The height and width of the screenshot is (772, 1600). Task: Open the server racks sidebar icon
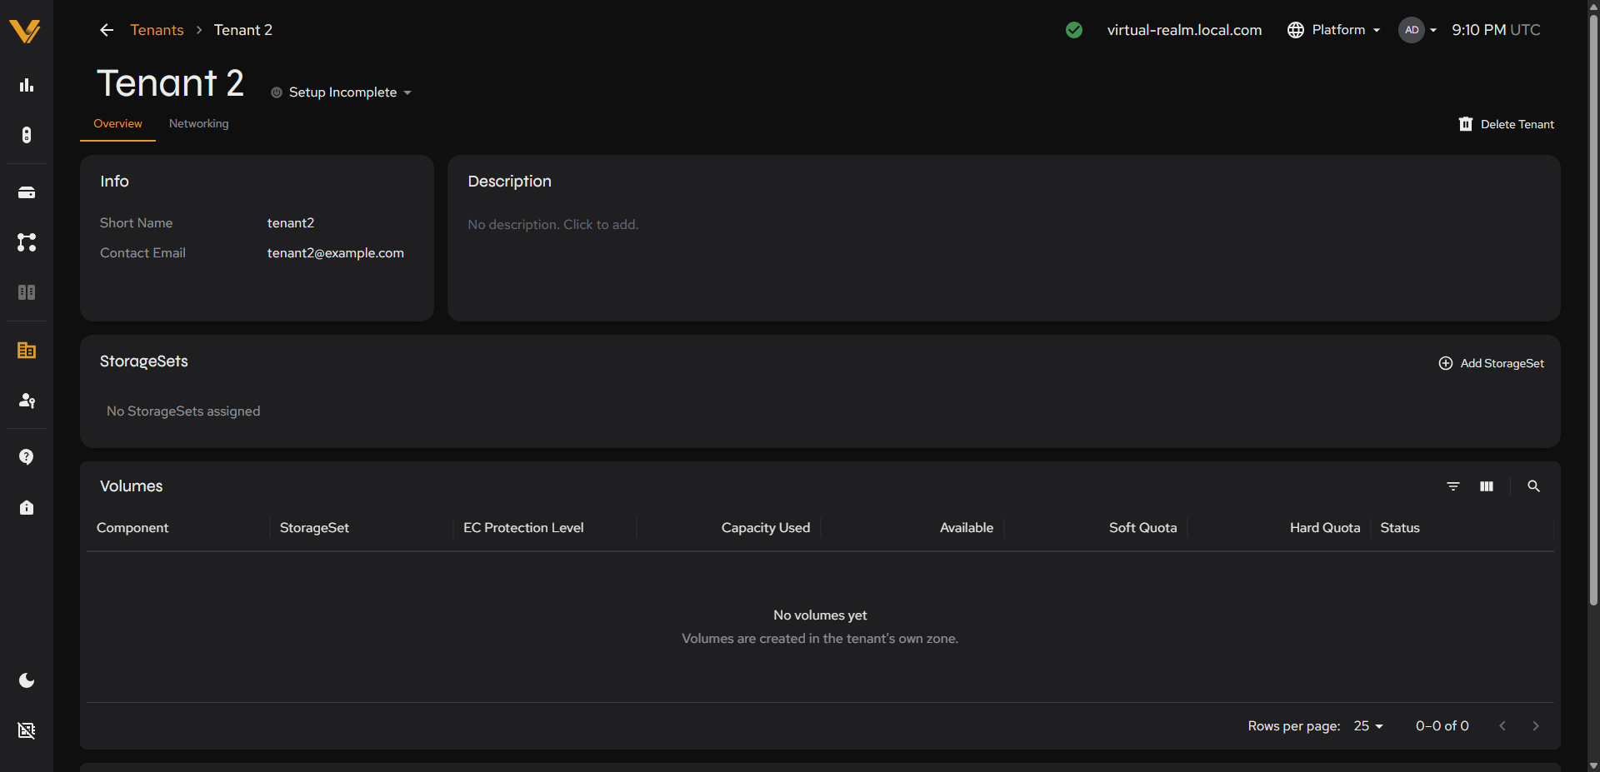coord(27,292)
